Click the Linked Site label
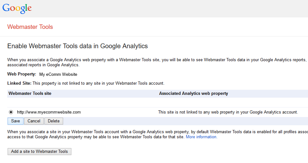308x163 pixels. coord(19,83)
